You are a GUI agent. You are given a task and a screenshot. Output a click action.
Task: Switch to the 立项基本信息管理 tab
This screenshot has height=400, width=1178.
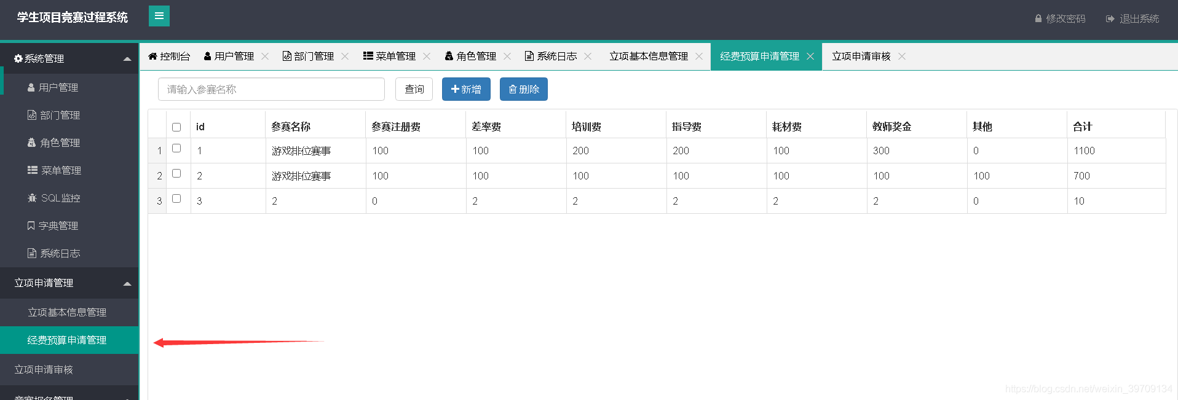(649, 56)
